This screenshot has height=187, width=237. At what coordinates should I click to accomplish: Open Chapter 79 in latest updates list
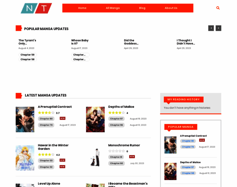coord(46,125)
